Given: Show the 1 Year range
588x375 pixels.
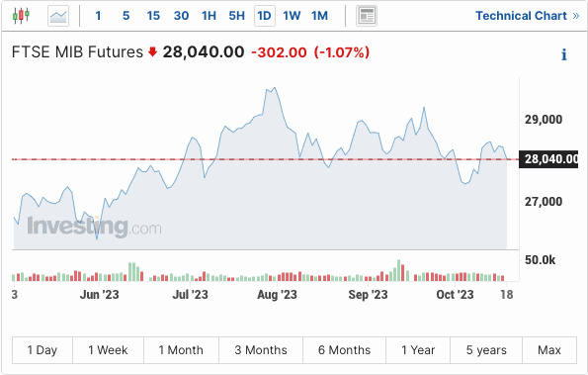Looking at the screenshot, I should click(x=418, y=350).
